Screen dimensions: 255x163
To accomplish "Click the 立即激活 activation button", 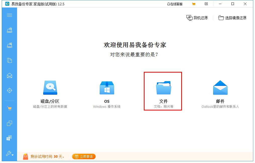I will coord(83,156).
